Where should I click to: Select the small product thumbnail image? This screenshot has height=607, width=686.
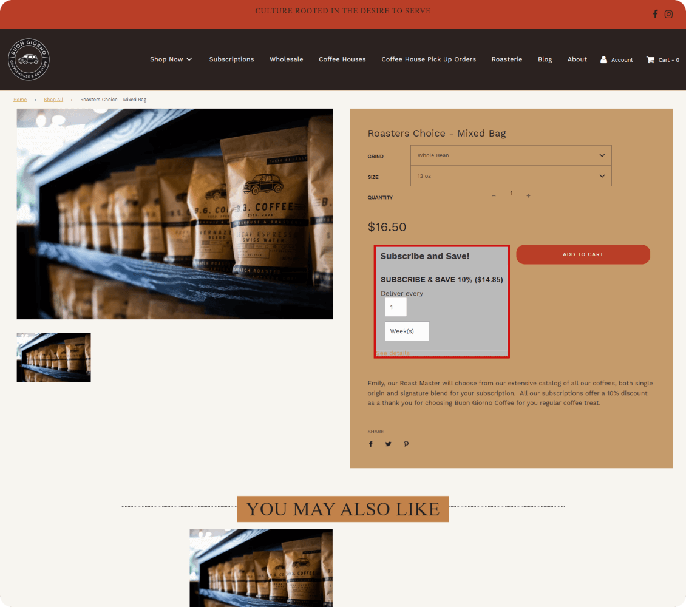[53, 358]
